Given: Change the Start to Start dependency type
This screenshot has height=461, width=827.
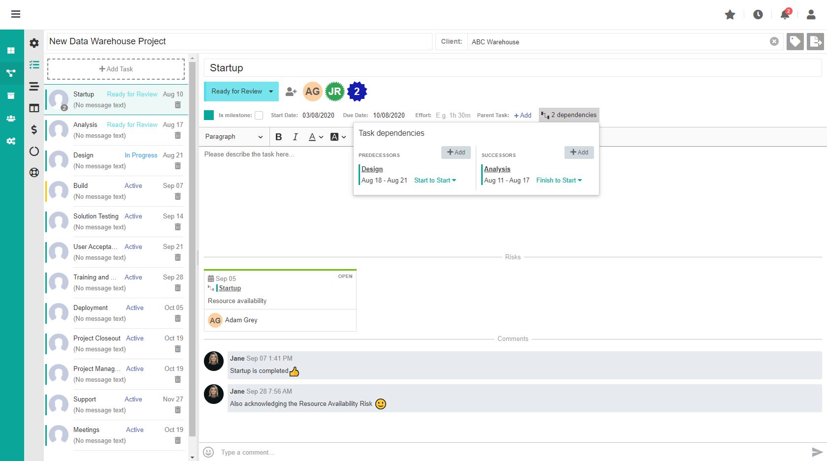Looking at the screenshot, I should (x=435, y=181).
